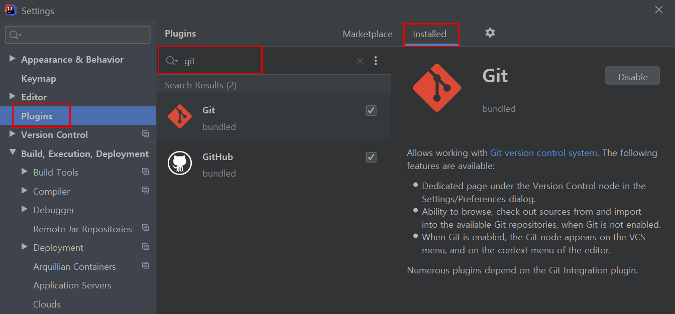Click the Version Control tree label

tap(54, 135)
